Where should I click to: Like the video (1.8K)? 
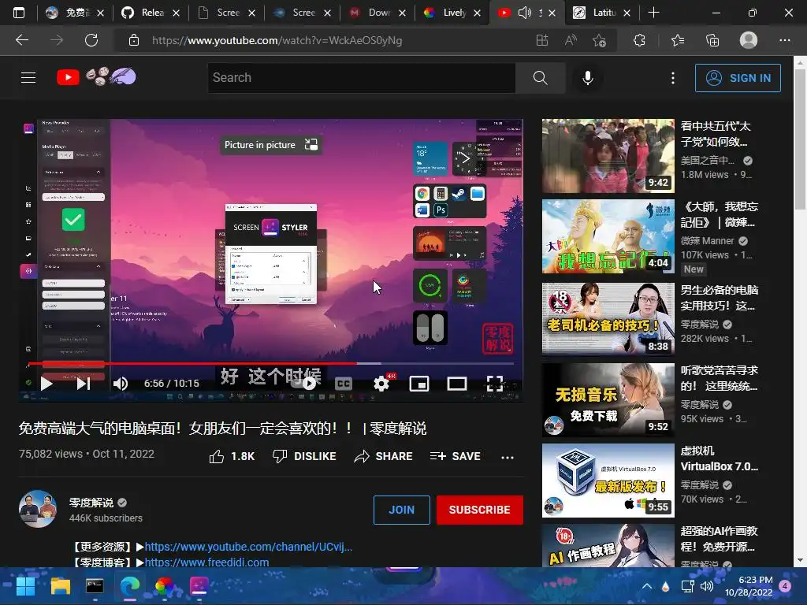[x=232, y=456]
